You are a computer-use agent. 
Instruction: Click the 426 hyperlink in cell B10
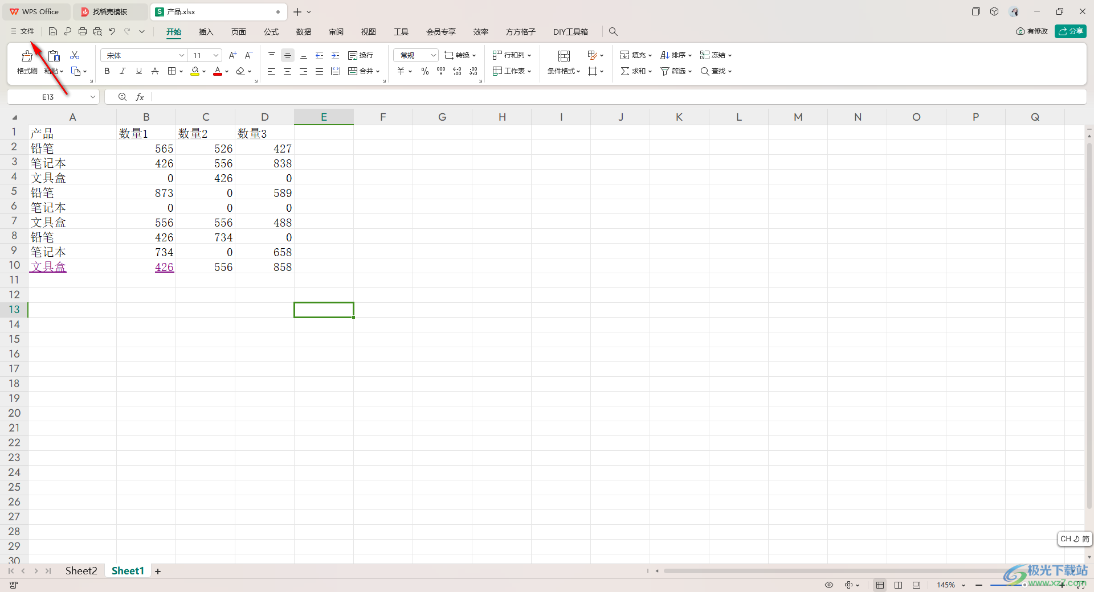[x=164, y=267]
